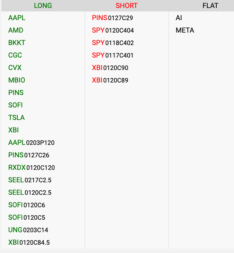Open the CGC ticker
This screenshot has width=234, height=253.
pyautogui.click(x=15, y=55)
